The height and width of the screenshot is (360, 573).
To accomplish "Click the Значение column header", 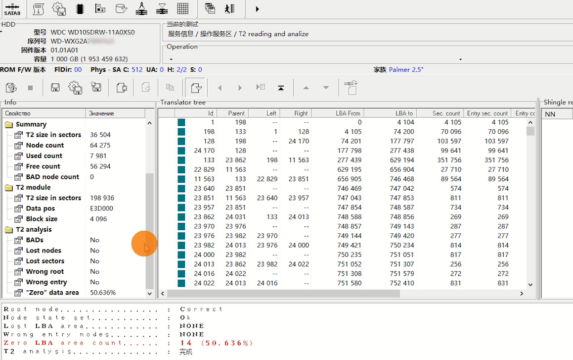I will tap(115, 113).
